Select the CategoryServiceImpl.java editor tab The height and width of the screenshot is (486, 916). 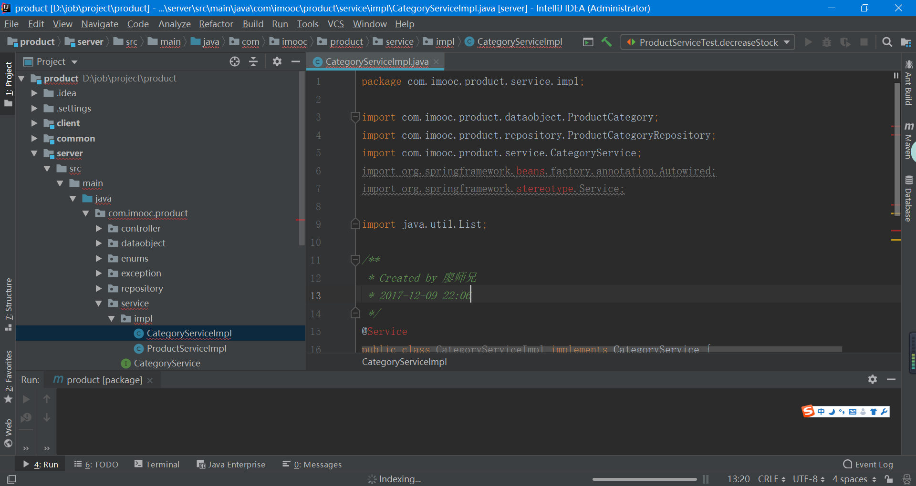tap(376, 61)
